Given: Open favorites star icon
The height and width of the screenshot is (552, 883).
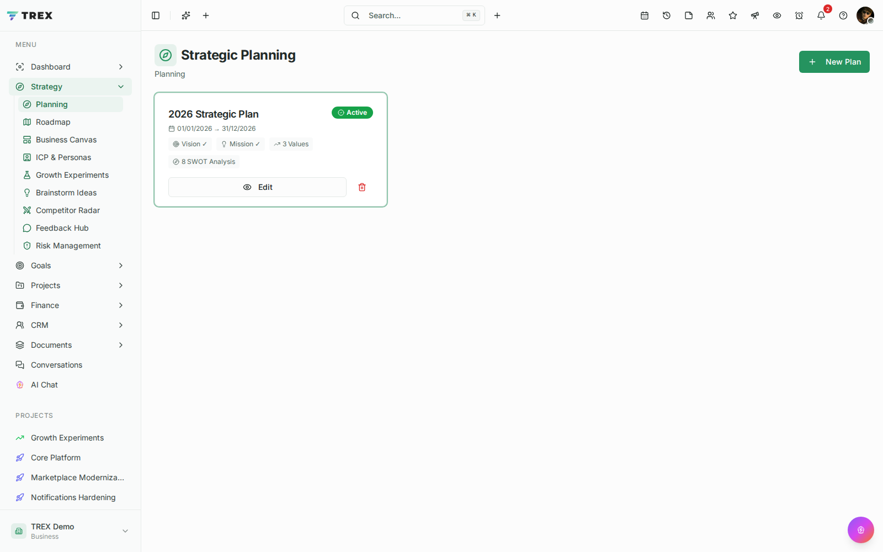Looking at the screenshot, I should click(733, 15).
